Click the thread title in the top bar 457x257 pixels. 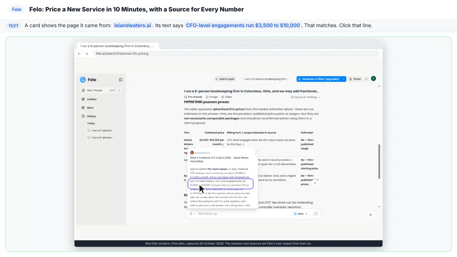(266, 79)
